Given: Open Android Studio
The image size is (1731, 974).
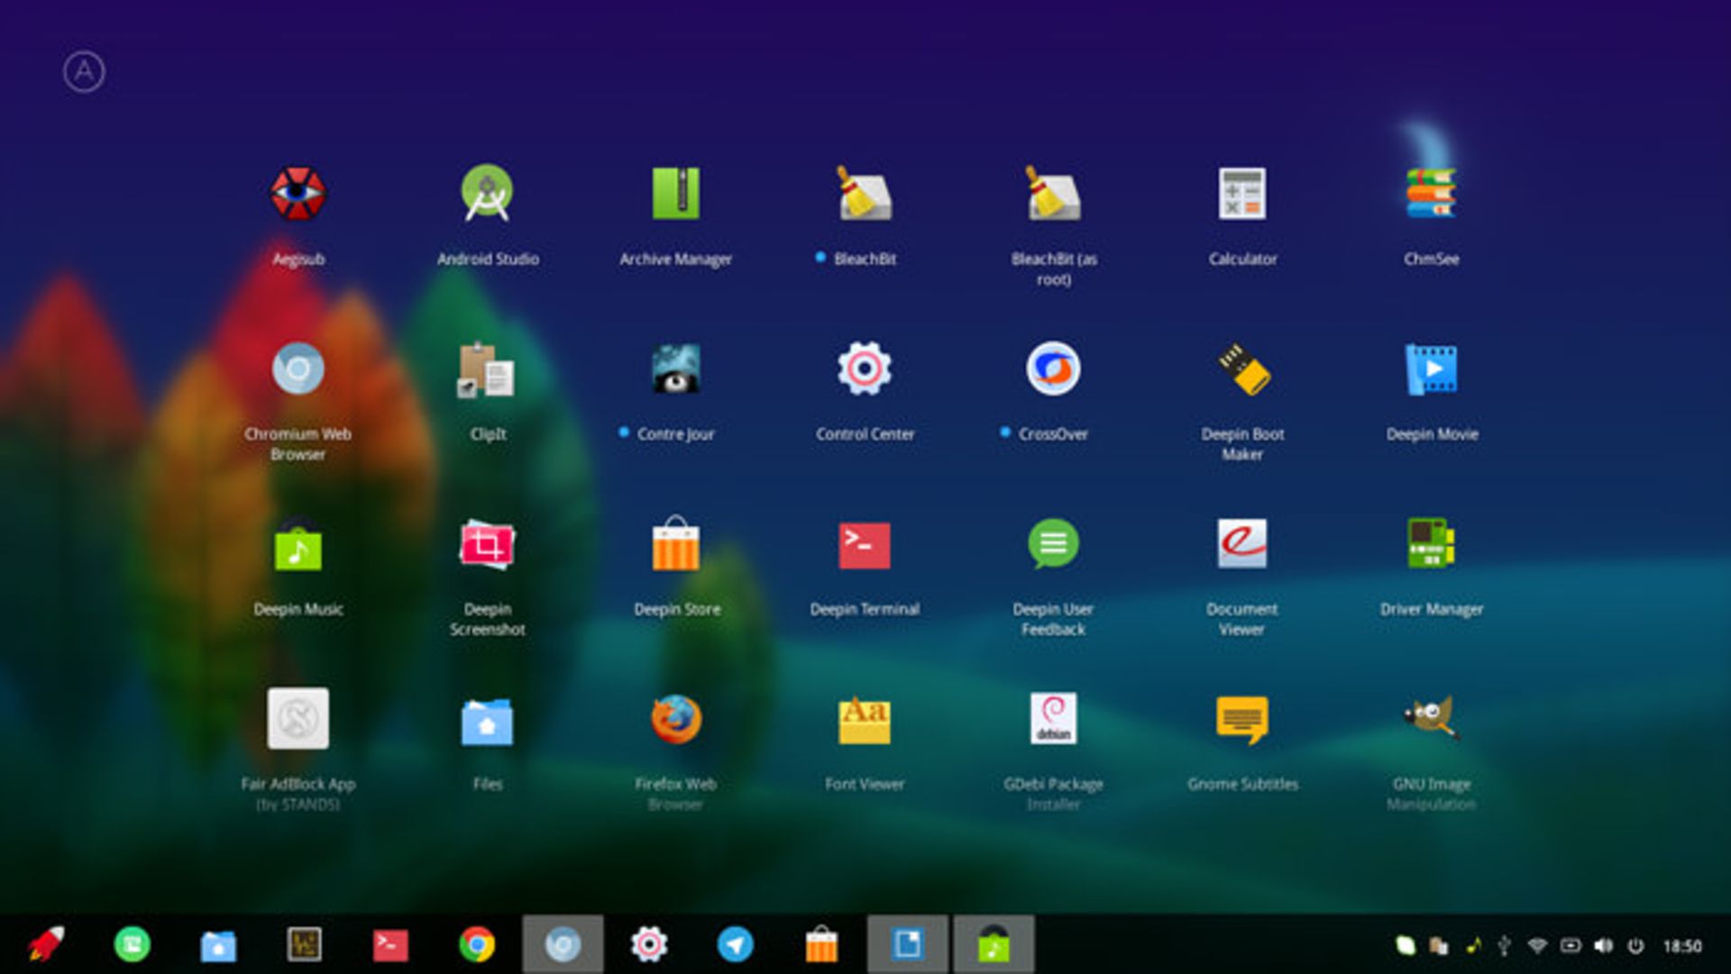Looking at the screenshot, I should pyautogui.click(x=486, y=193).
